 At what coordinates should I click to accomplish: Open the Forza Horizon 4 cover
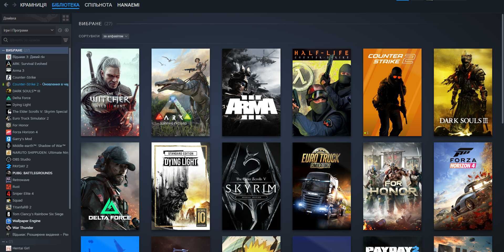pyautogui.click(x=463, y=186)
